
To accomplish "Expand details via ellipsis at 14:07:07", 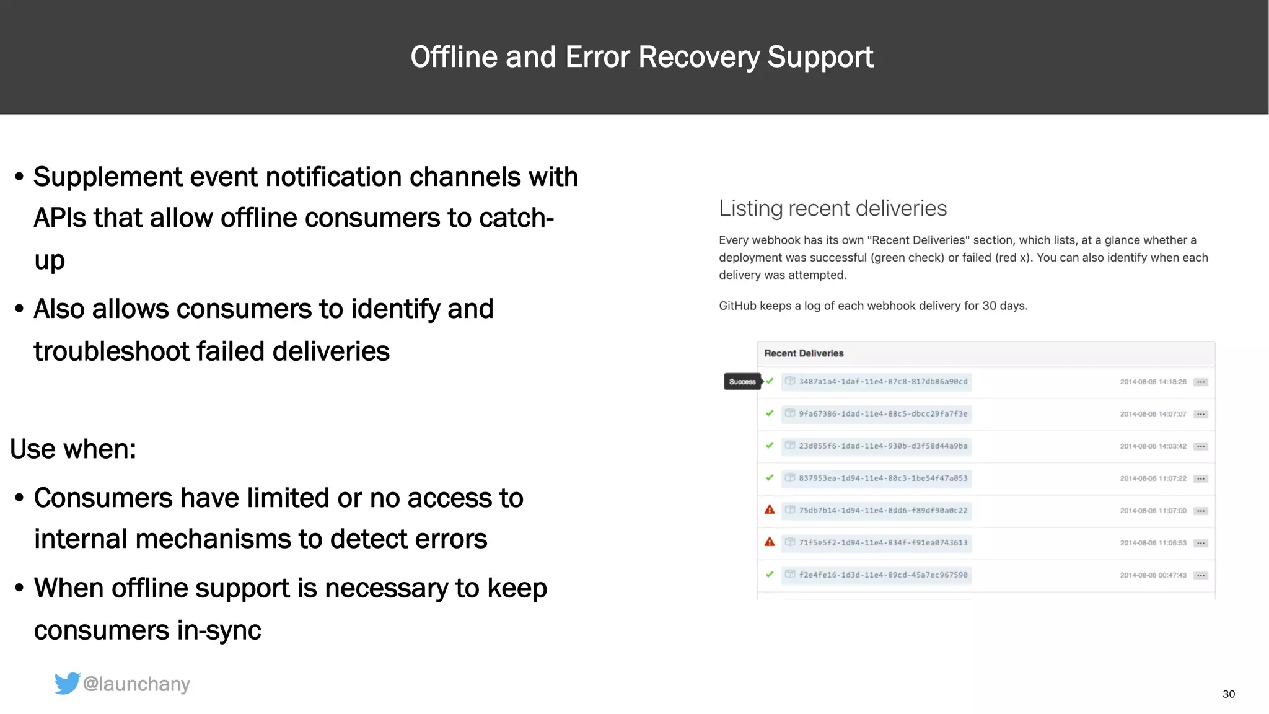I will pos(1201,415).
